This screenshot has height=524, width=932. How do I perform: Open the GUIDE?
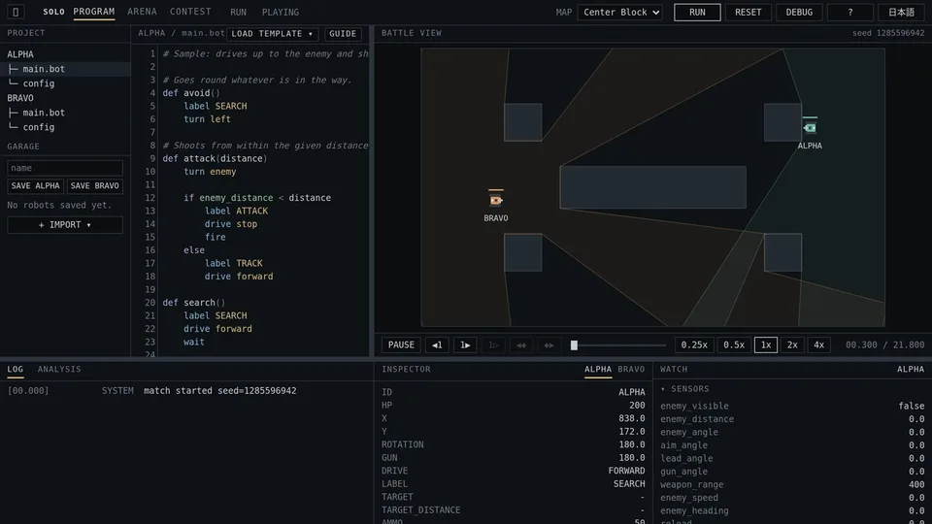(343, 34)
